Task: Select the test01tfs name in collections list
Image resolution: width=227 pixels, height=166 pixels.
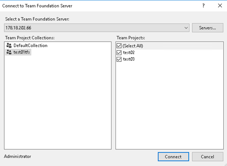Action: (22, 52)
